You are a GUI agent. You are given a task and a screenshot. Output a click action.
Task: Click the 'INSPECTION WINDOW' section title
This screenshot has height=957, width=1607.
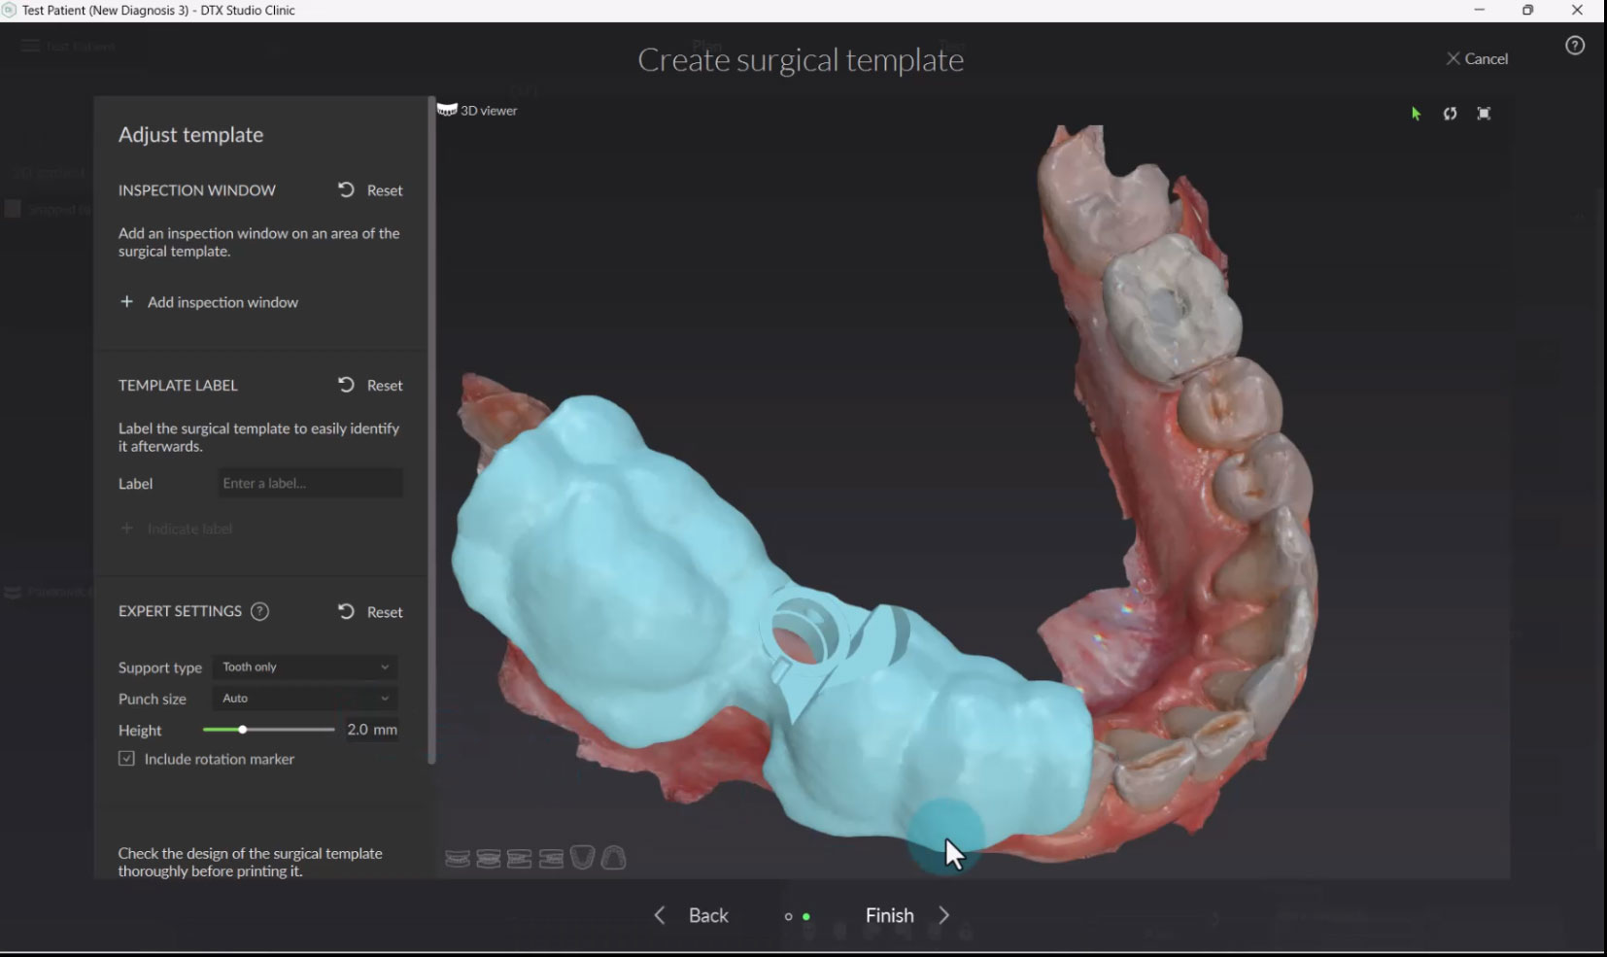197,190
